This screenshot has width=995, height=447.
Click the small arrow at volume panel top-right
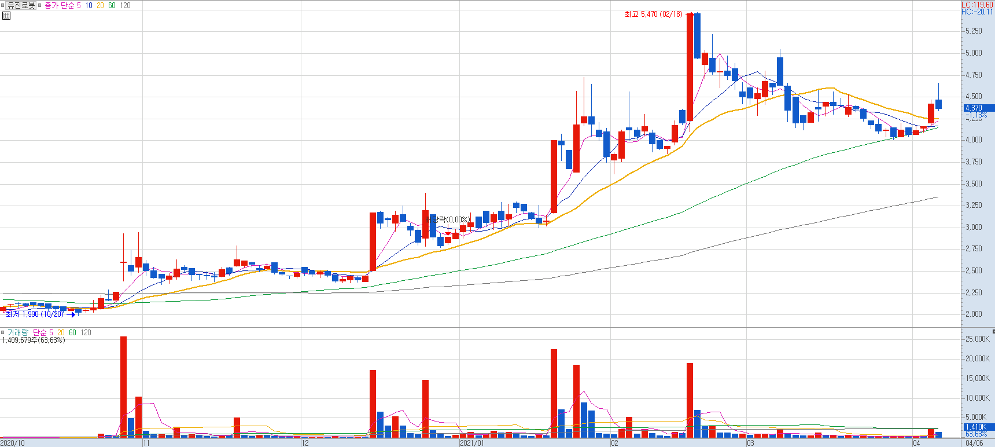[x=993, y=331]
